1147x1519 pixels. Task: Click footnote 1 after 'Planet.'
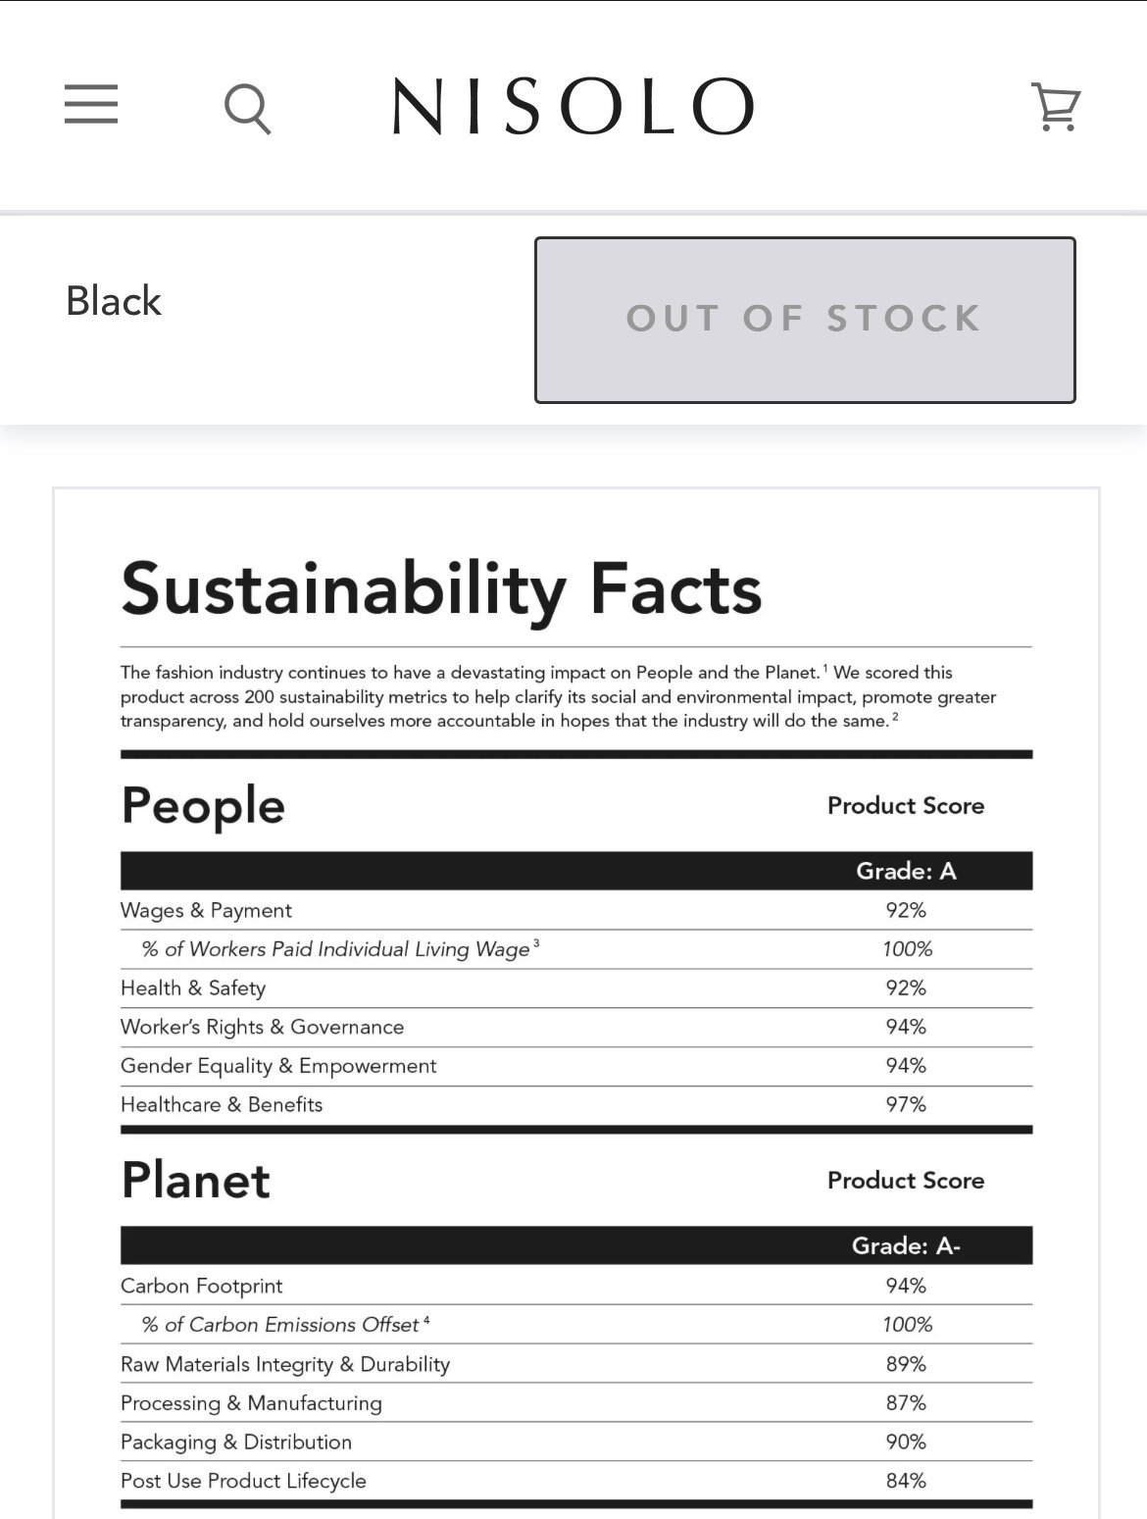coord(825,669)
